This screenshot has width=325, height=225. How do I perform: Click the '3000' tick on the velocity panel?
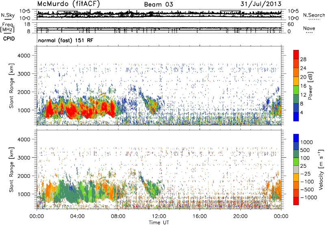pos(24,158)
